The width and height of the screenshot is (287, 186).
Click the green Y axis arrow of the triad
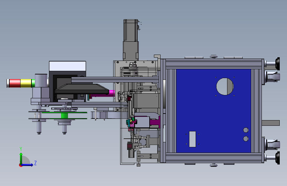(21, 159)
